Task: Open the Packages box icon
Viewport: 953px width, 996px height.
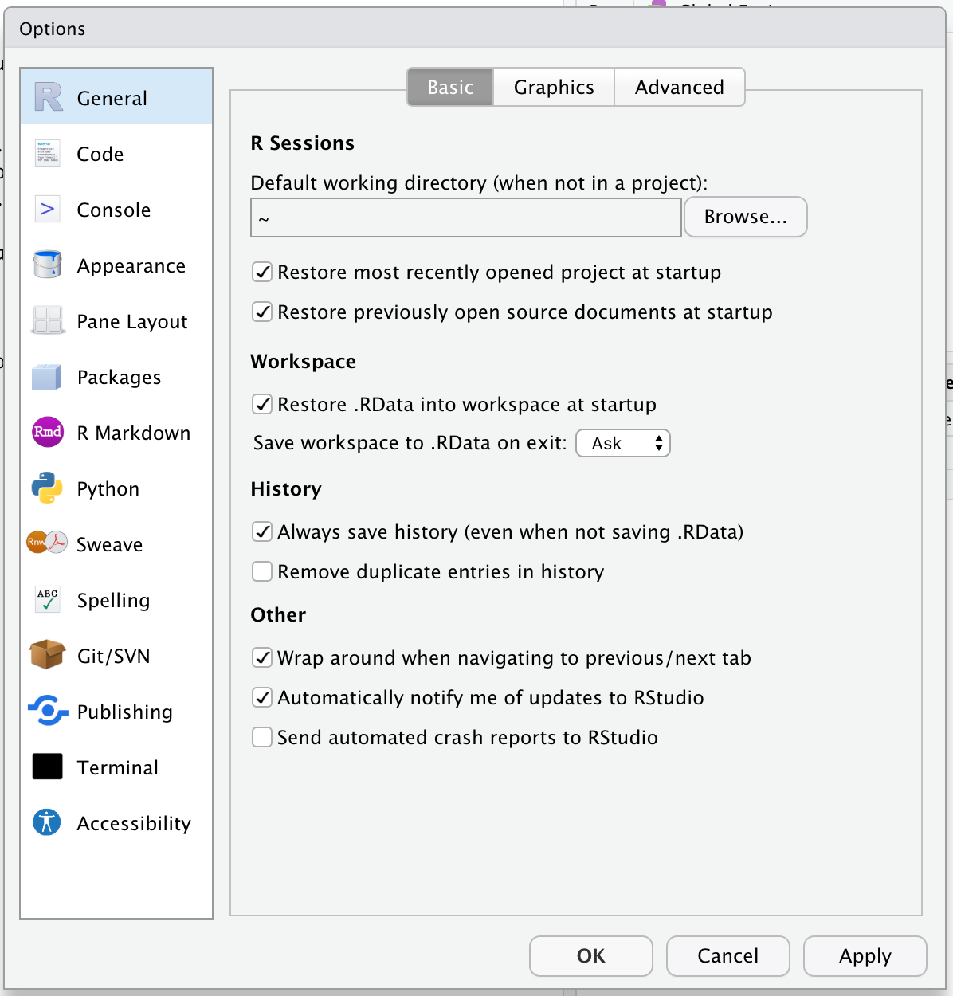Action: click(48, 376)
